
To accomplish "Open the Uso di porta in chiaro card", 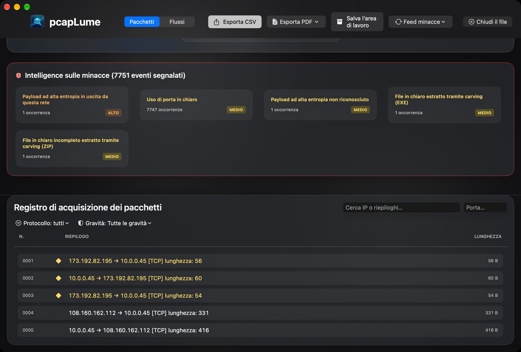I will 196,105.
